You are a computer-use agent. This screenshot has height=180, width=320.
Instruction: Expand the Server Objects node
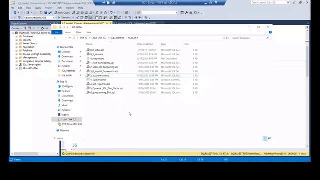(x=16, y=43)
